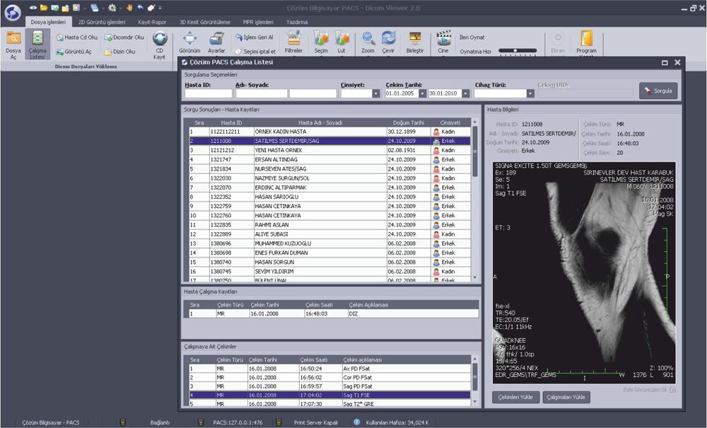Select series row Cor PD FSat
707x428 pixels.
(x=329, y=378)
